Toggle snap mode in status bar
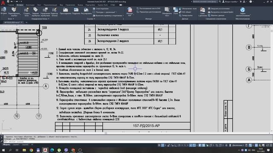 click(163, 145)
